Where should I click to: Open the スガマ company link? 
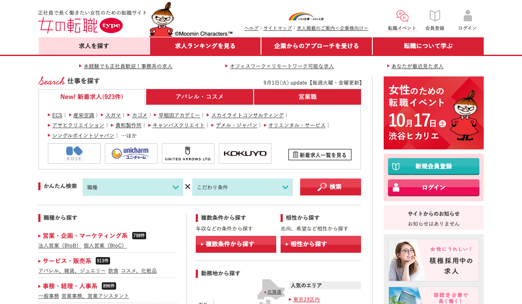point(113,115)
